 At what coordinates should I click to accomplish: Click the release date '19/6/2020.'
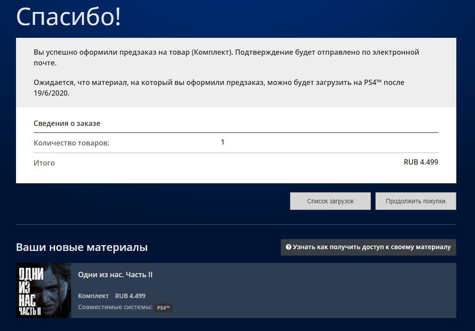52,93
